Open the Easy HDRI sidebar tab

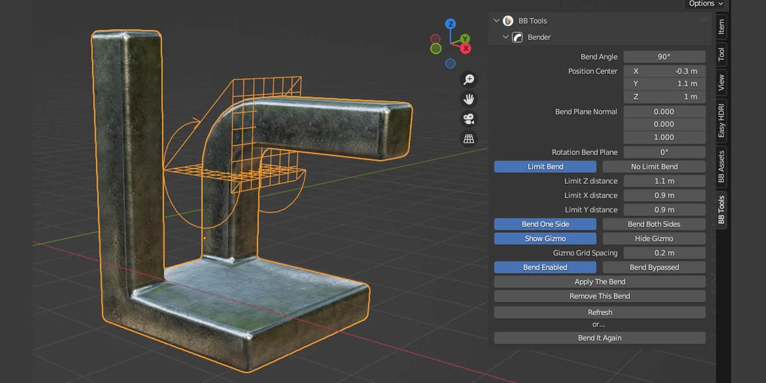[x=721, y=121]
